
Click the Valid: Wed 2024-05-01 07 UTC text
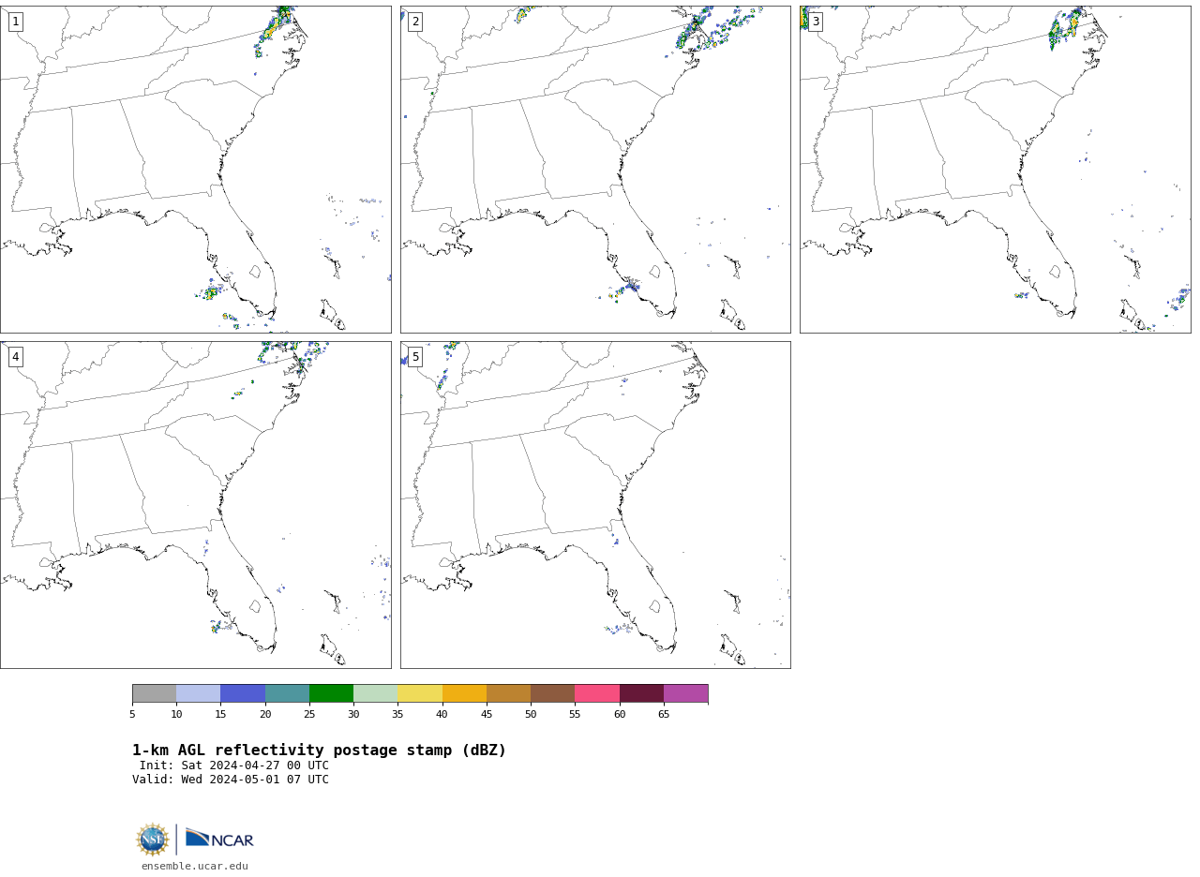[231, 780]
